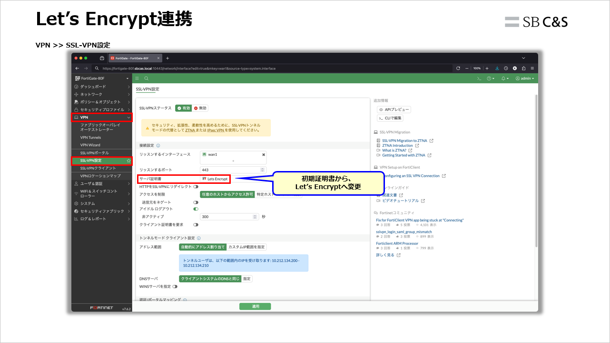This screenshot has height=343, width=610.
Task: Toggle クライアント証明書を要求 switch
Action: (x=196, y=224)
